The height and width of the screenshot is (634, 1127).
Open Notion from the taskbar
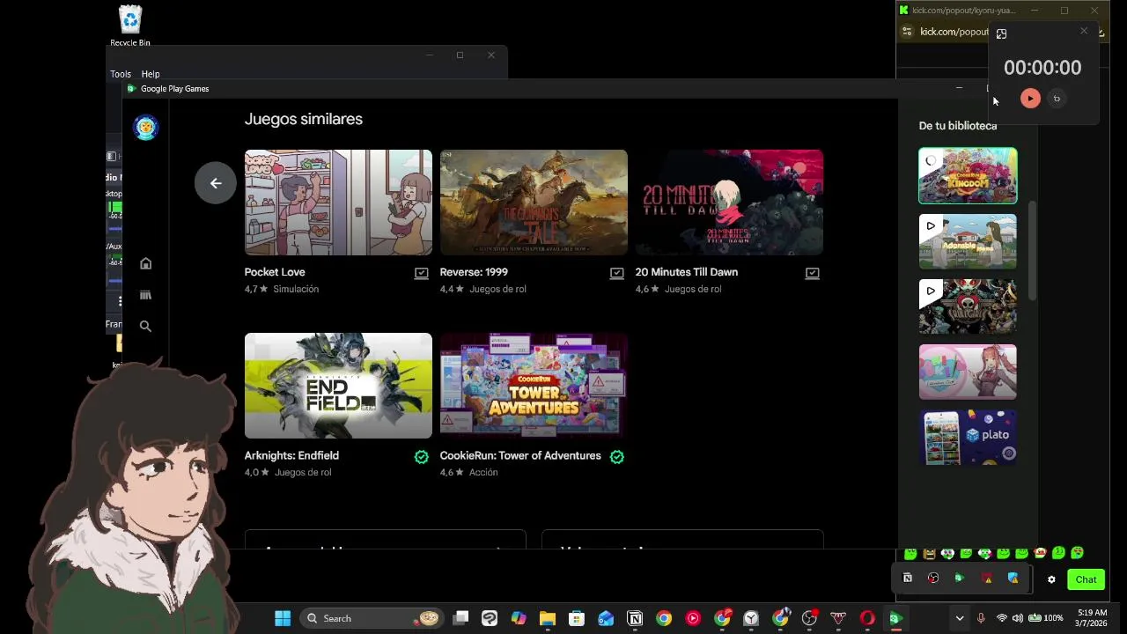pos(635,618)
